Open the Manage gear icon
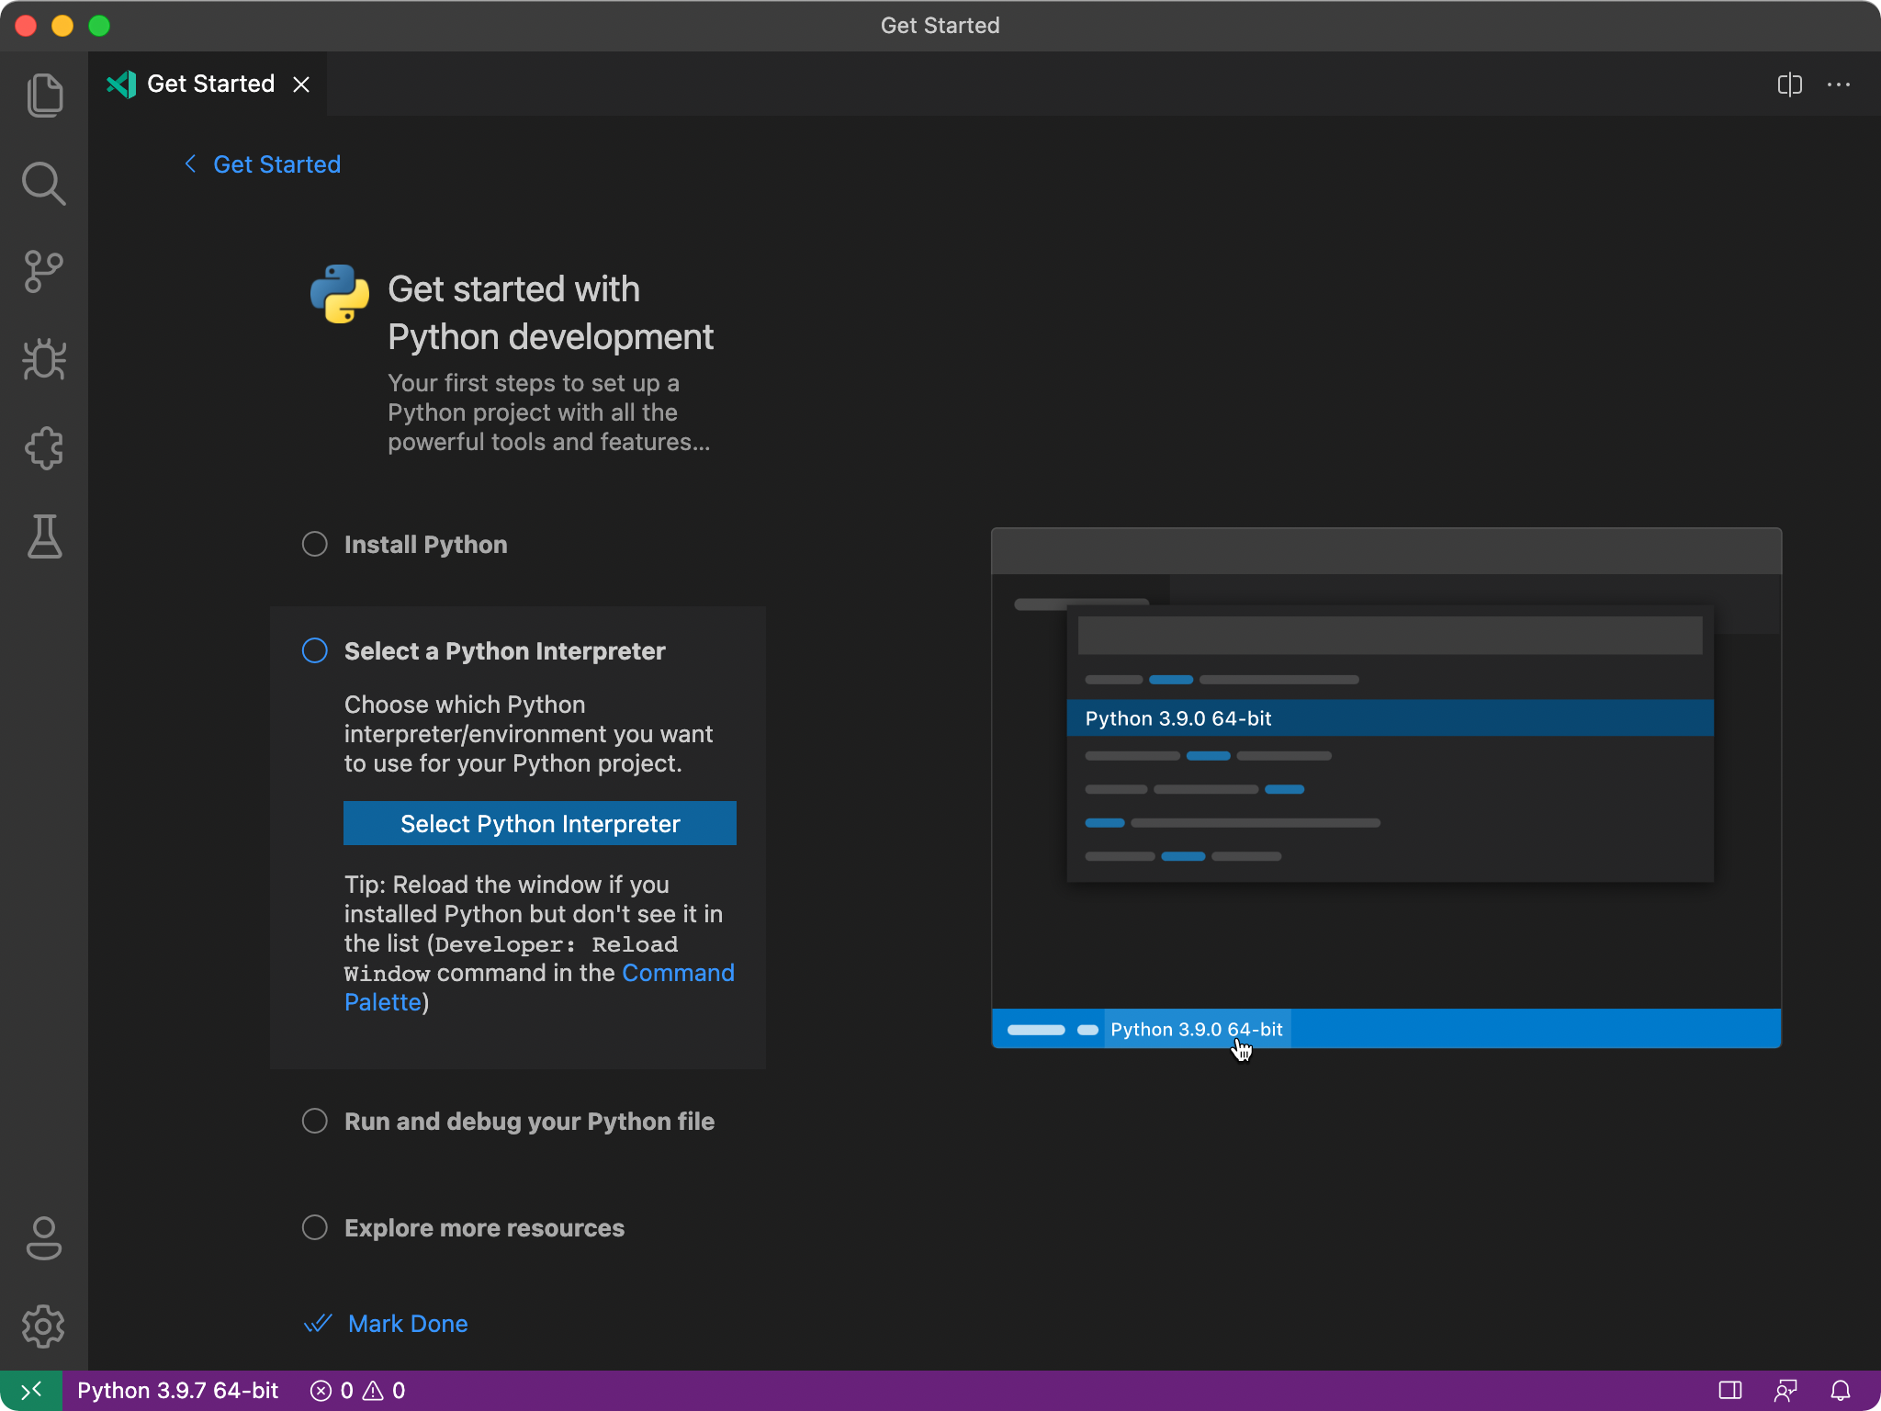 [44, 1326]
